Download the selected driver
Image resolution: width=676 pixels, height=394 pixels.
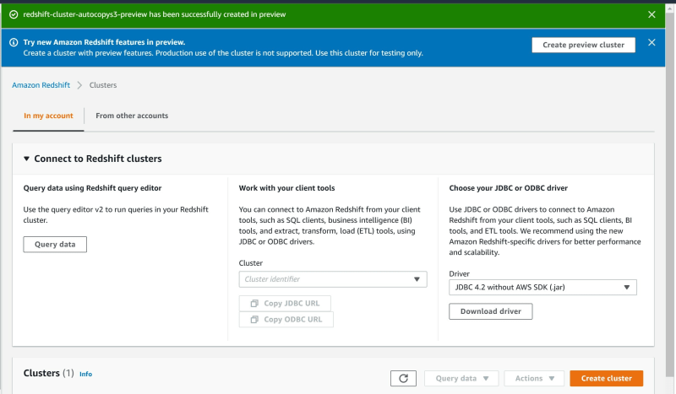click(x=491, y=311)
